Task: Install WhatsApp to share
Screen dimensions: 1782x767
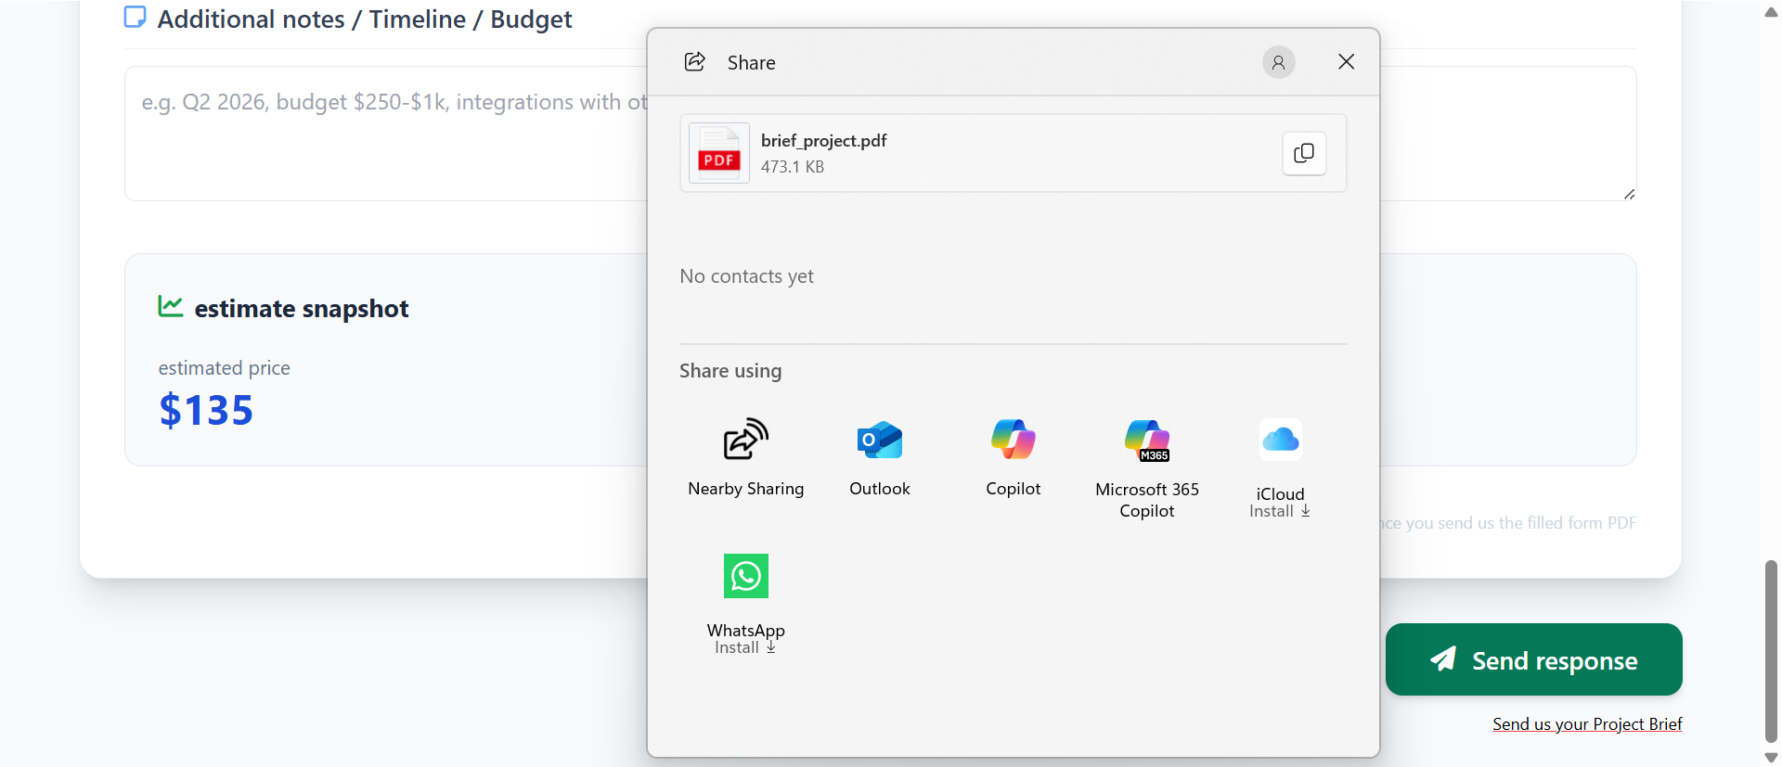Action: click(745, 604)
